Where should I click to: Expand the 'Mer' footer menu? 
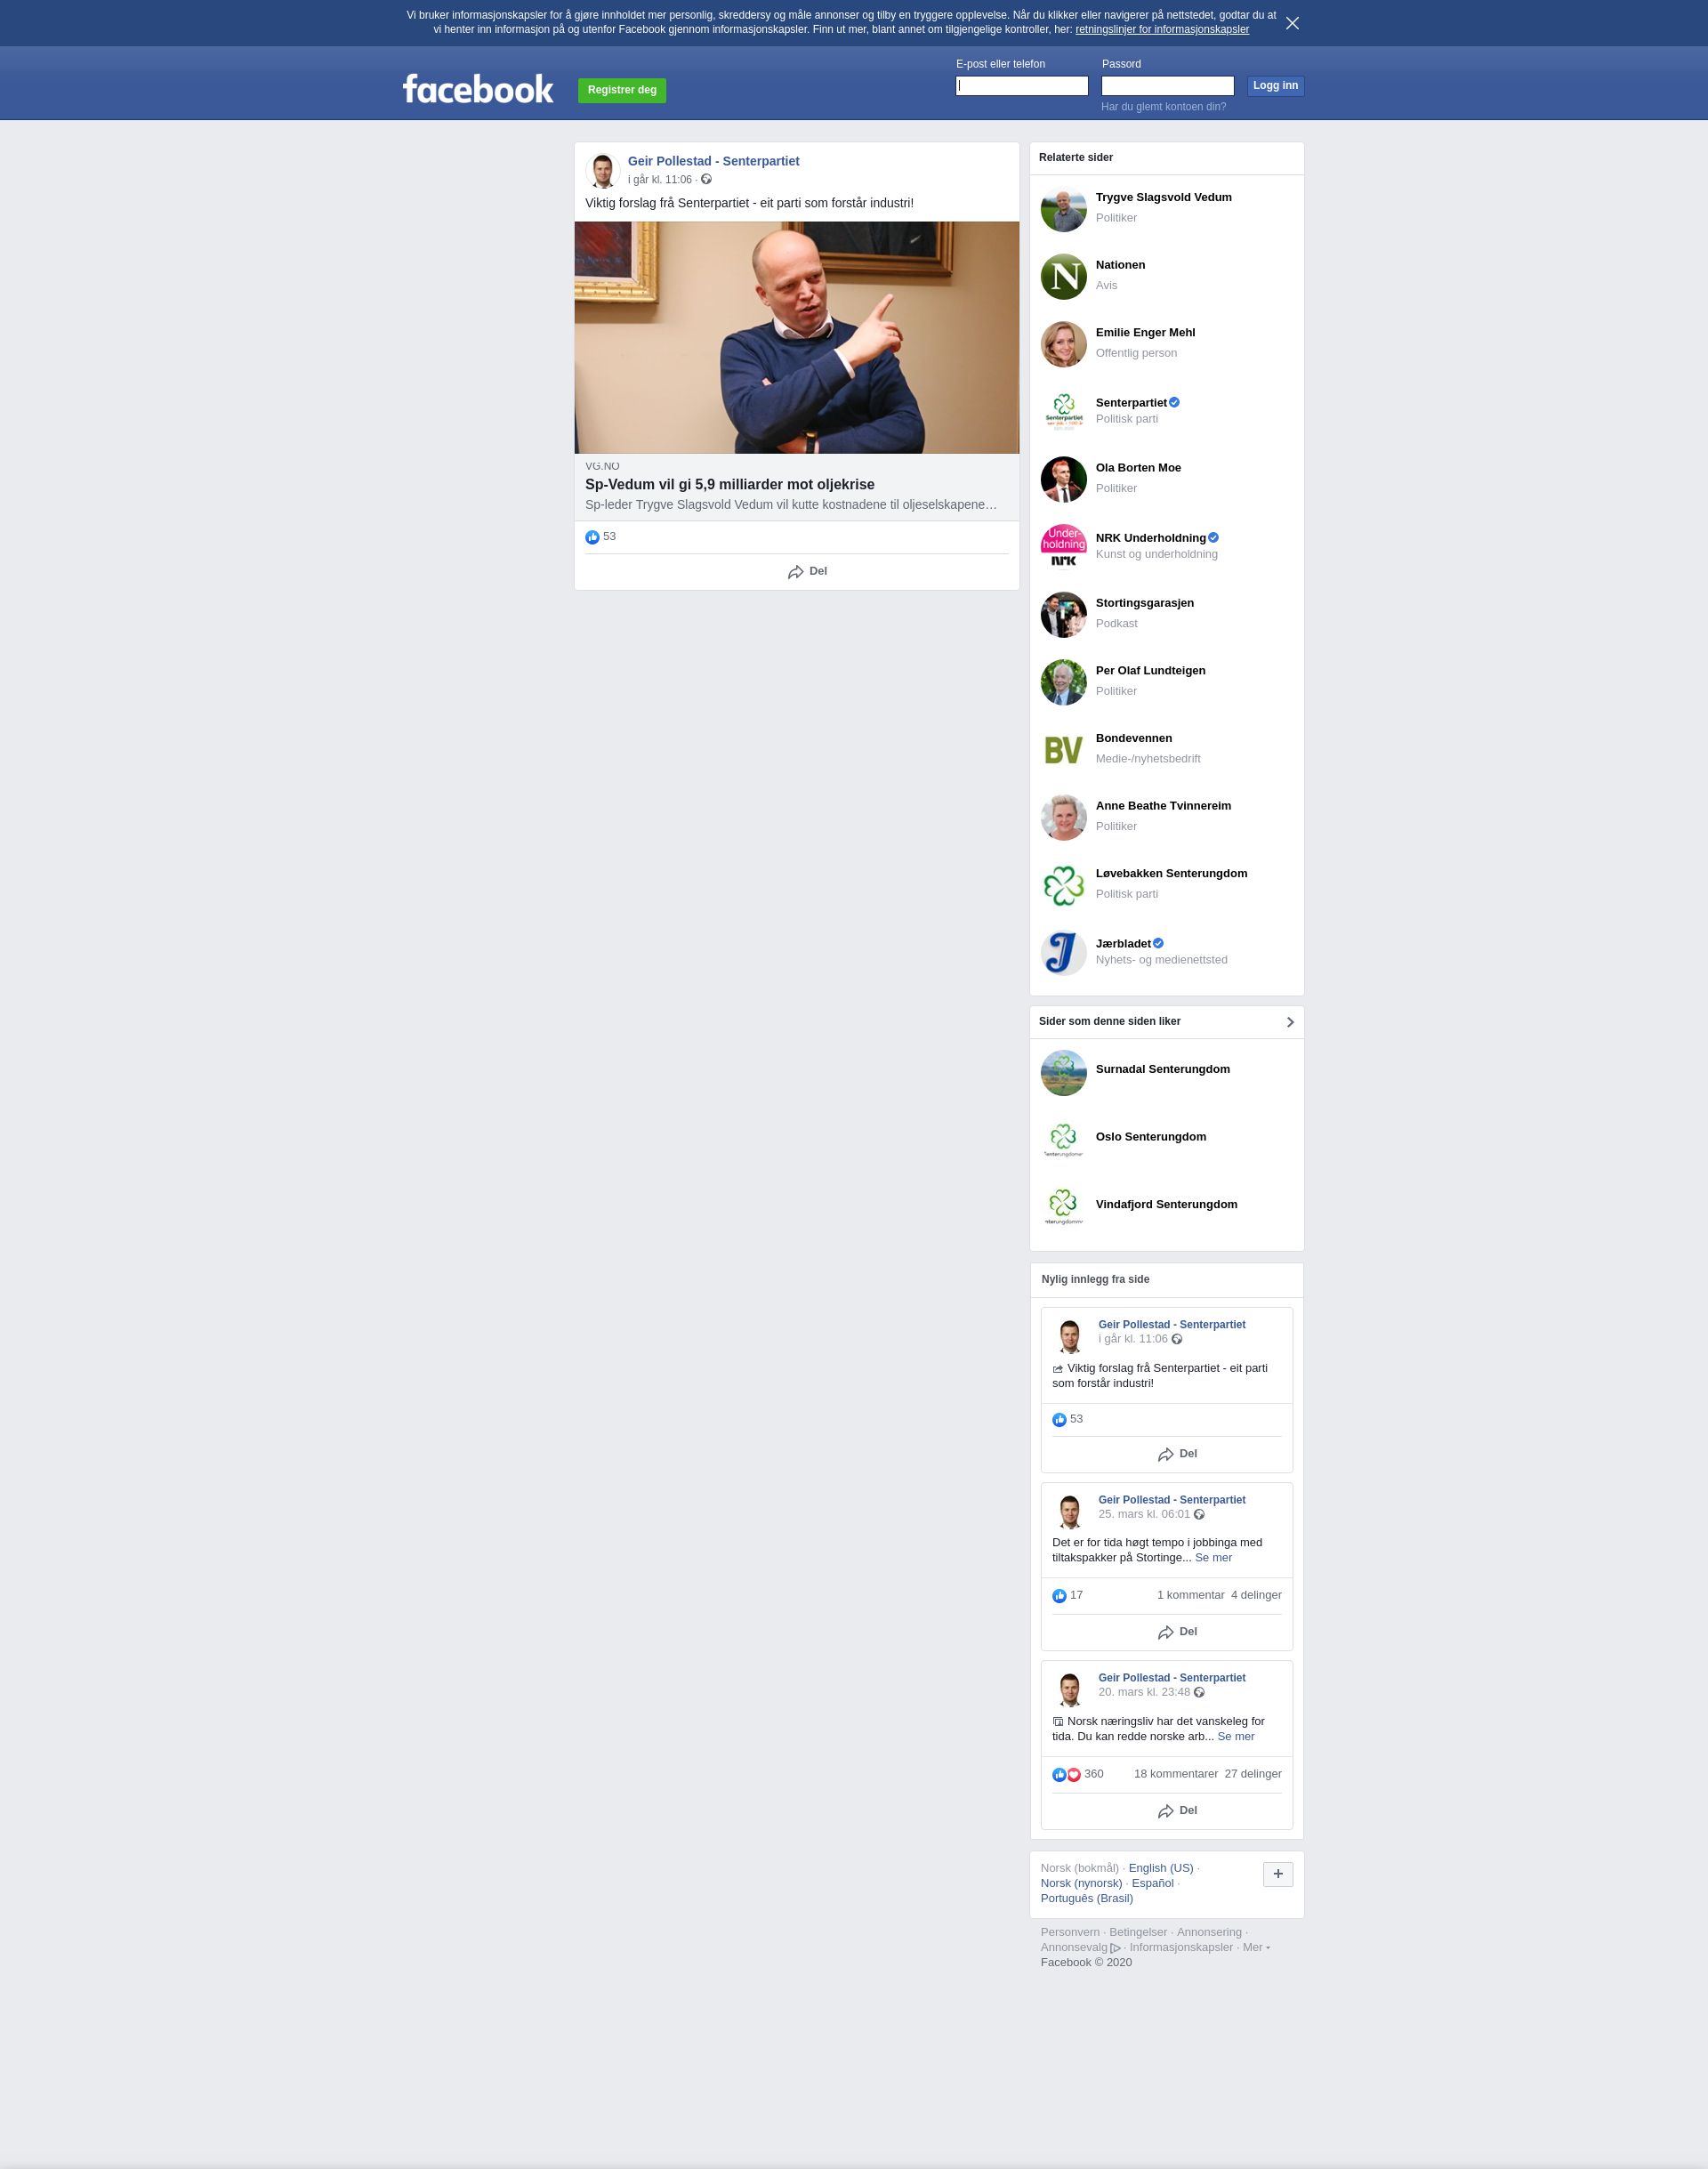pos(1256,1947)
